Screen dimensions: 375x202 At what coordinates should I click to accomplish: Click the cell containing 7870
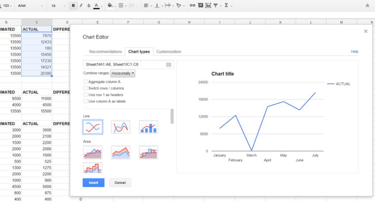(37, 35)
